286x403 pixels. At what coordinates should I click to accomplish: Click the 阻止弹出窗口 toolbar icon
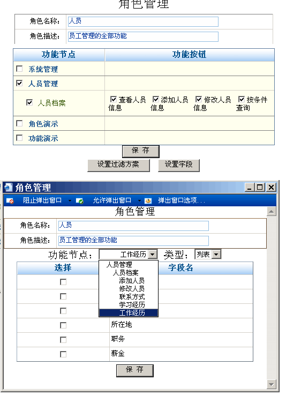click(x=10, y=201)
